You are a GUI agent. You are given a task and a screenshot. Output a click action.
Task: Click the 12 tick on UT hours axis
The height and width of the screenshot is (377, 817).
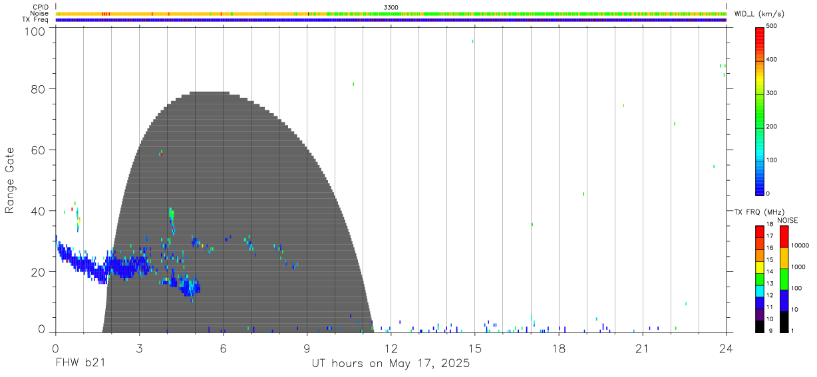391,348
